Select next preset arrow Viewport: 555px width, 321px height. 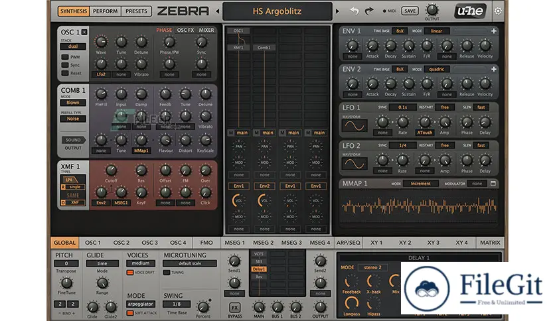coord(337,11)
